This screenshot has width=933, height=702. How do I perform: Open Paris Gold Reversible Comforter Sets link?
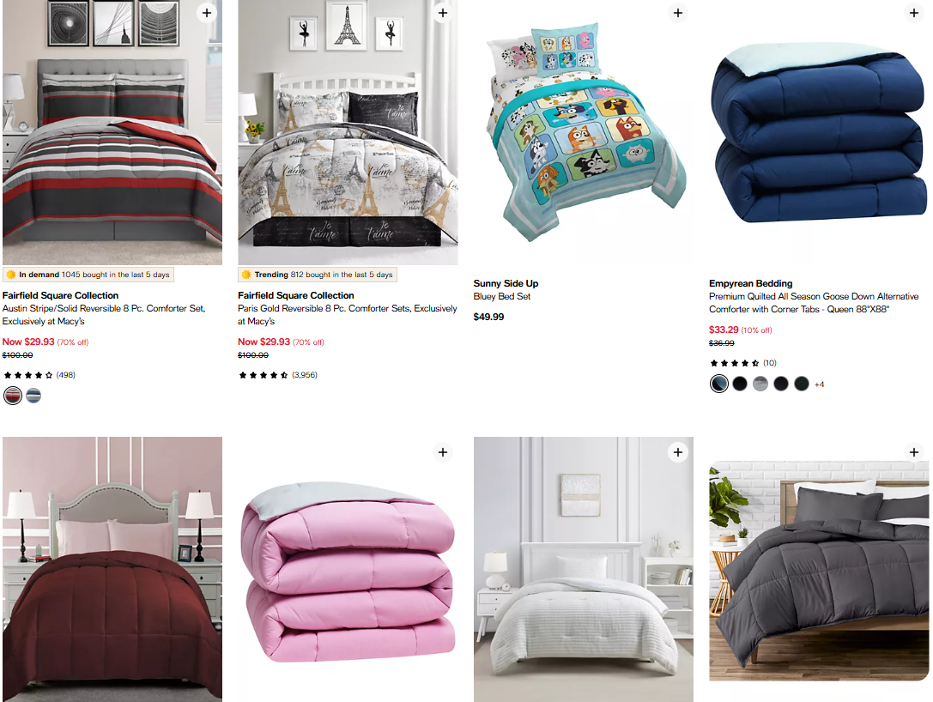coord(348,315)
